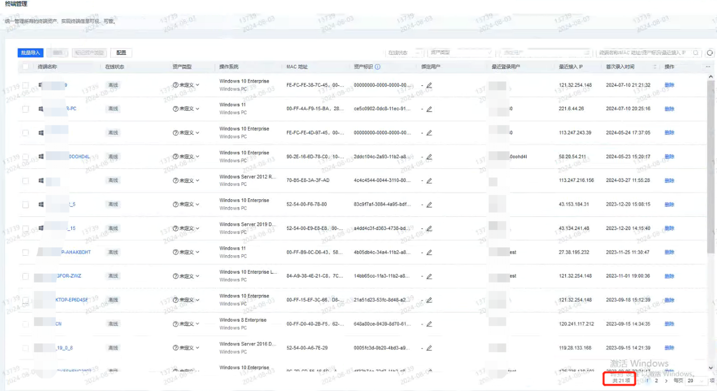
Task: Edit bound user in 2024-07-10 21:21:32 row
Action: tap(429, 85)
